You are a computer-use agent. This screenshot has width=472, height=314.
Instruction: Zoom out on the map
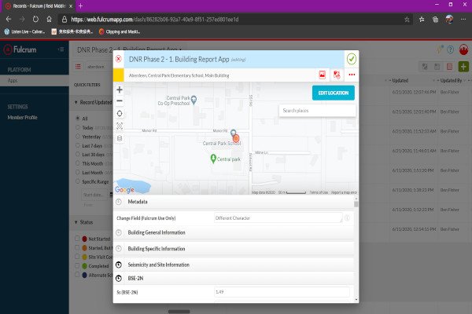pos(119,101)
